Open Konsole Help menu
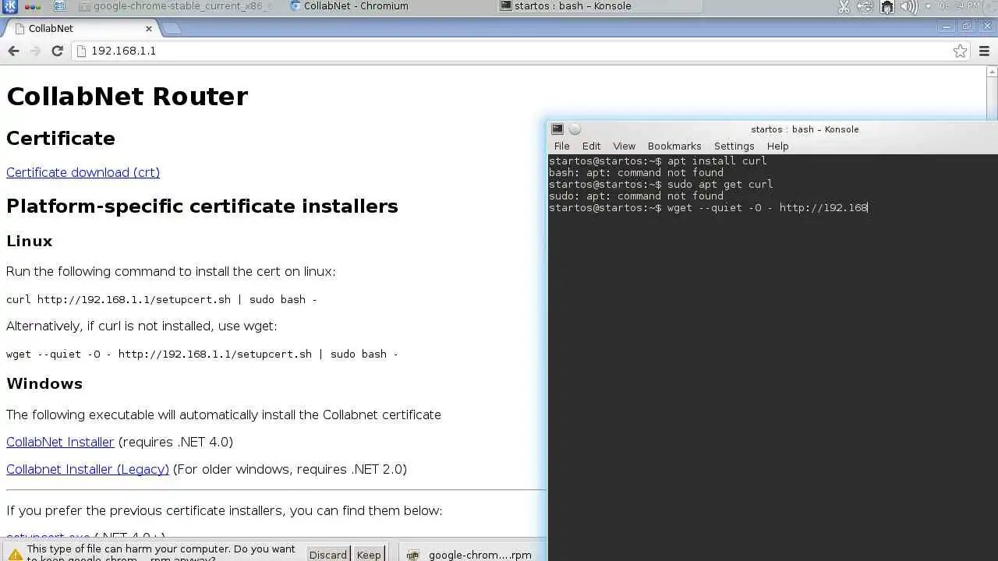Viewport: 998px width, 561px height. coord(777,146)
